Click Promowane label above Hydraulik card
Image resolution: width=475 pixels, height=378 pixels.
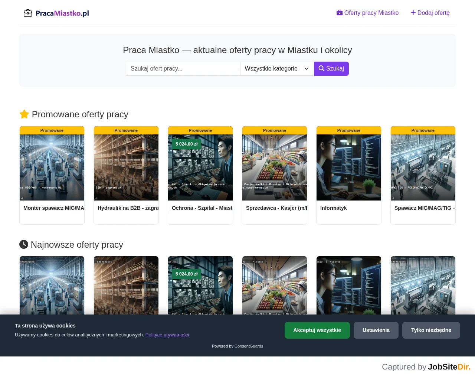click(126, 130)
